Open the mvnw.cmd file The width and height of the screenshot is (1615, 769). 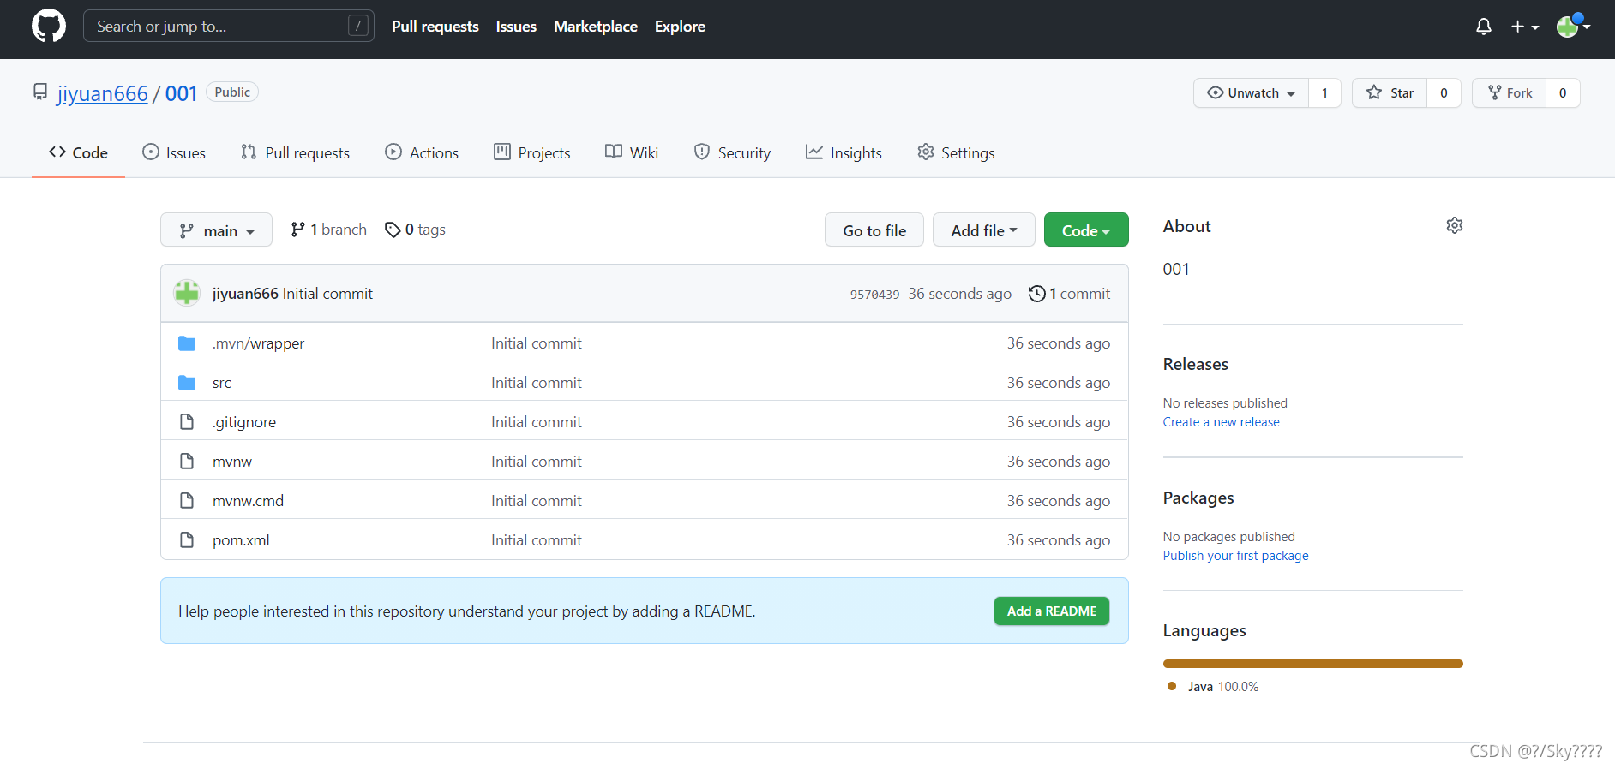248,501
